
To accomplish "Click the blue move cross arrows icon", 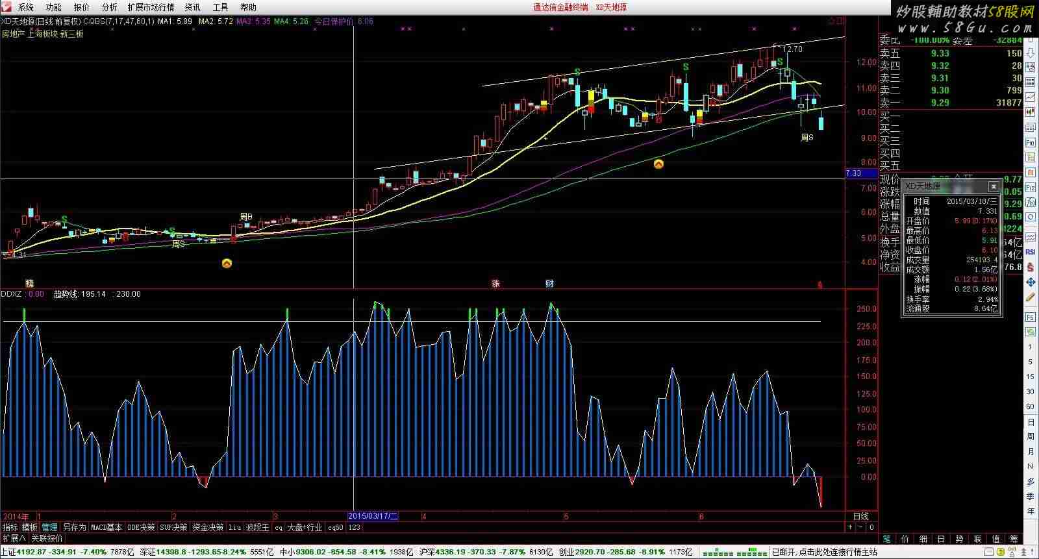I will (1030, 282).
